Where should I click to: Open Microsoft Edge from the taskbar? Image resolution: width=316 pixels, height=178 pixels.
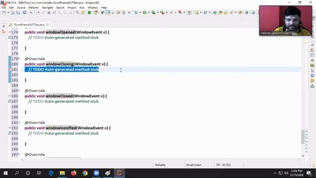click(51, 173)
